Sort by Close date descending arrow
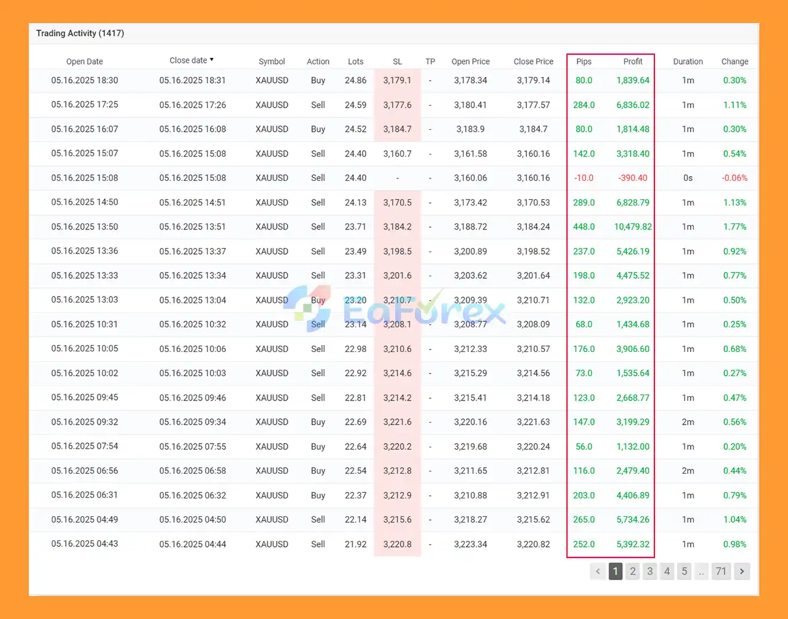Image resolution: width=788 pixels, height=619 pixels. click(x=212, y=60)
